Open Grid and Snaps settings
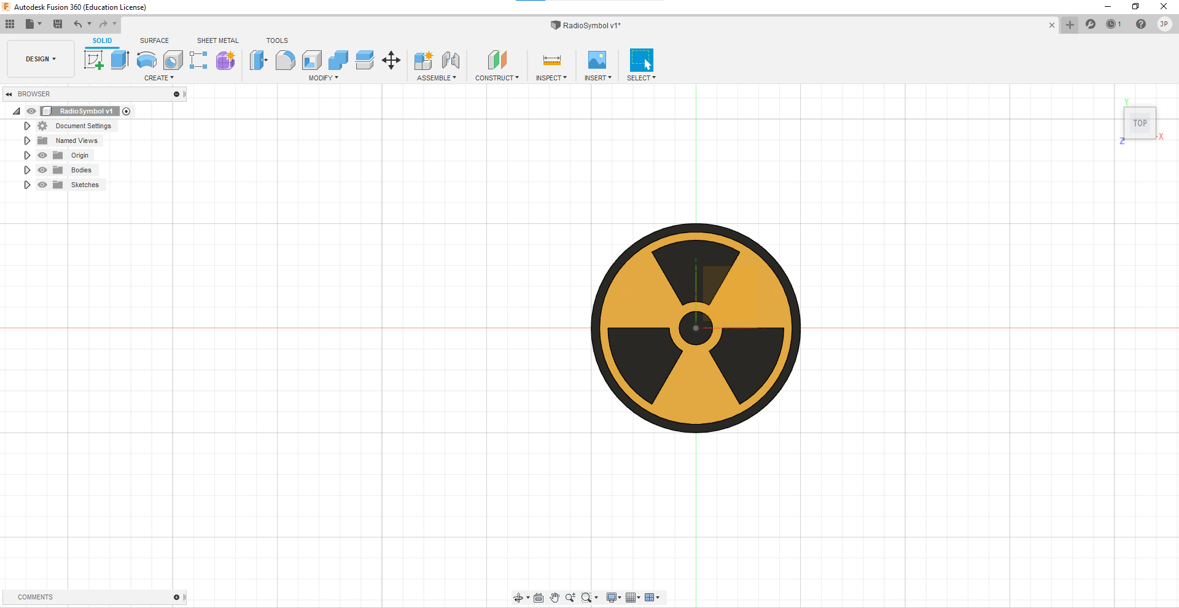Image resolution: width=1179 pixels, height=608 pixels. click(632, 598)
